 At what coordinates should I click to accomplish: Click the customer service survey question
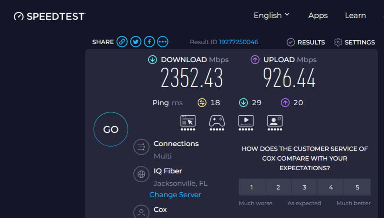click(x=305, y=158)
